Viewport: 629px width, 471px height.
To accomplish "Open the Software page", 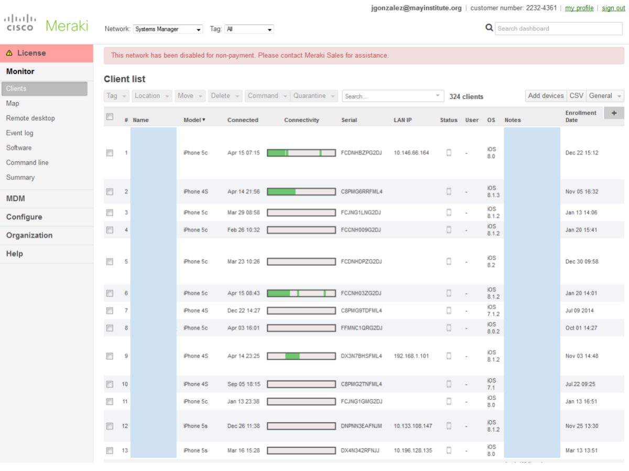I will tap(19, 148).
